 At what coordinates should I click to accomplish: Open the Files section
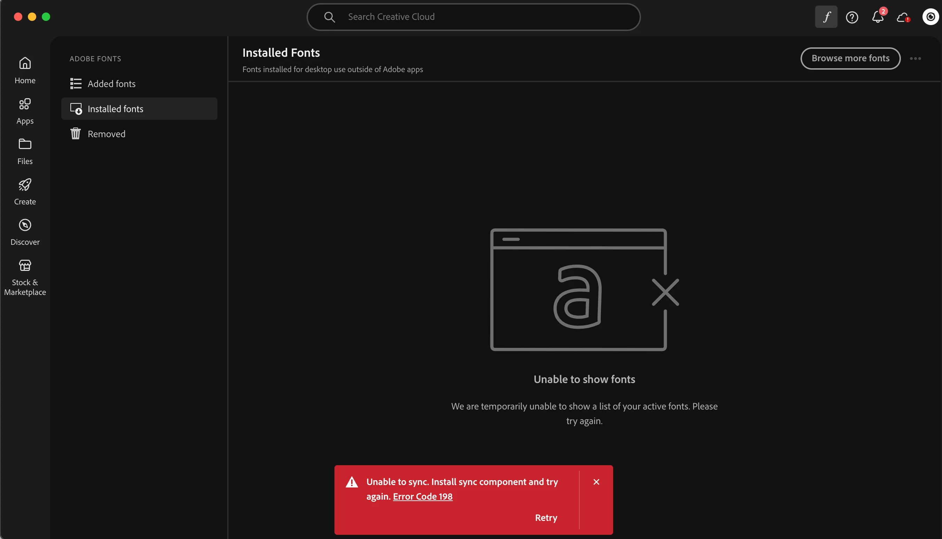tap(25, 151)
